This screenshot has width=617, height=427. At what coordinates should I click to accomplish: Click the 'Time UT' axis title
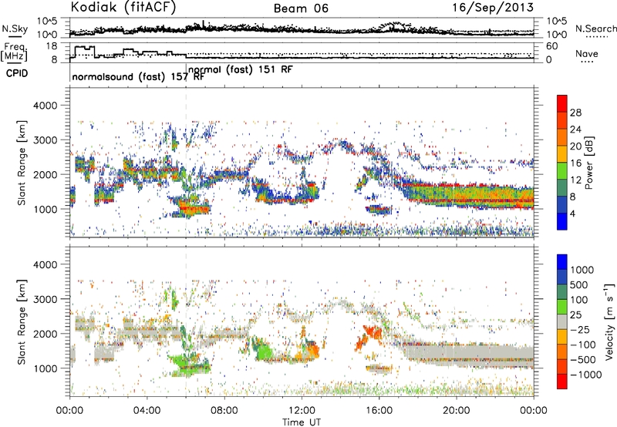click(302, 422)
